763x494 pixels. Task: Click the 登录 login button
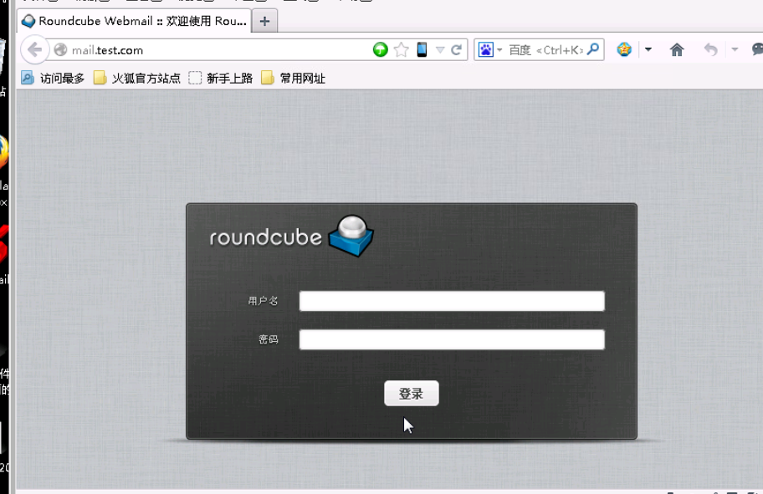(411, 394)
